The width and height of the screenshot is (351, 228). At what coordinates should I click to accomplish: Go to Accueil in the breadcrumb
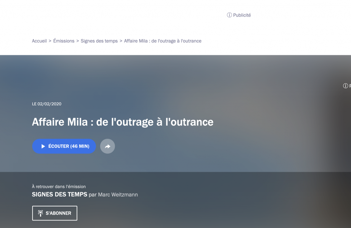pos(39,41)
